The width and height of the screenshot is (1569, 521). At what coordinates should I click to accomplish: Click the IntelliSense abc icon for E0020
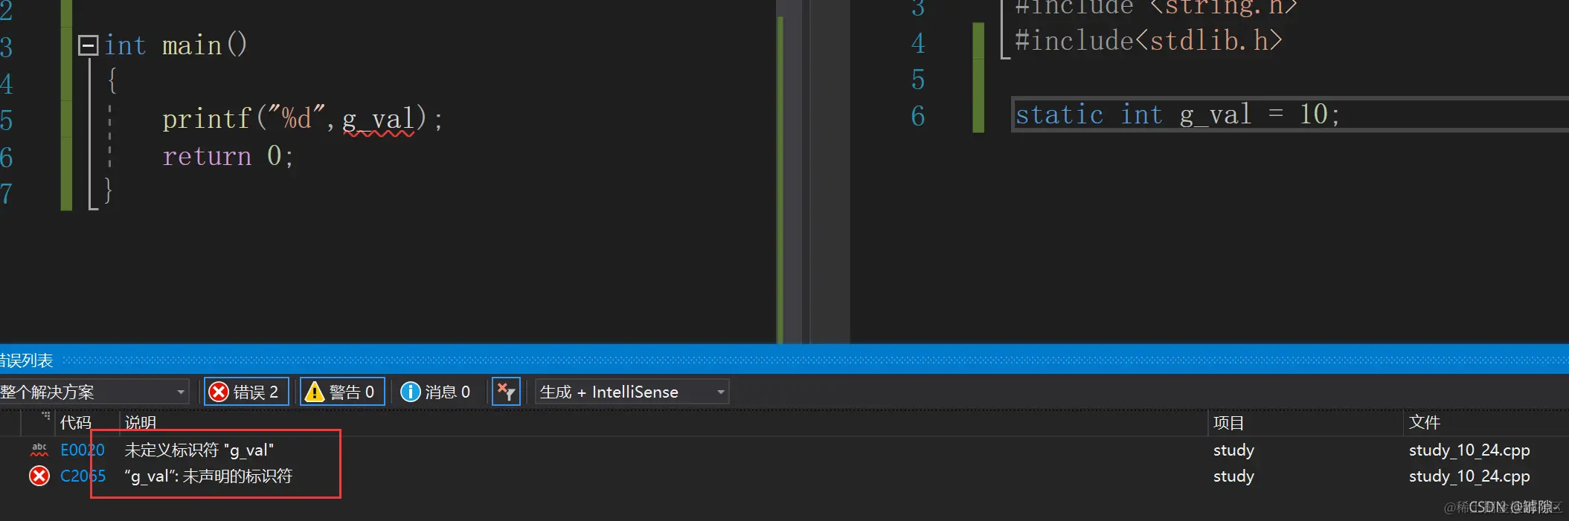[x=39, y=450]
